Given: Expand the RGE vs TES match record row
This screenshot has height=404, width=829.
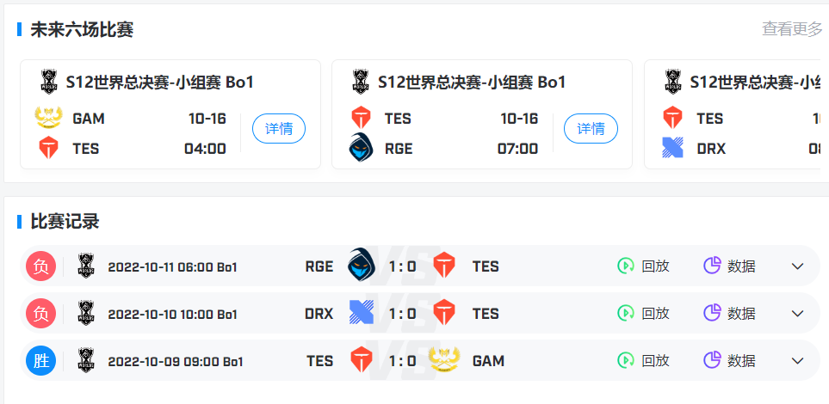Looking at the screenshot, I should click(797, 266).
